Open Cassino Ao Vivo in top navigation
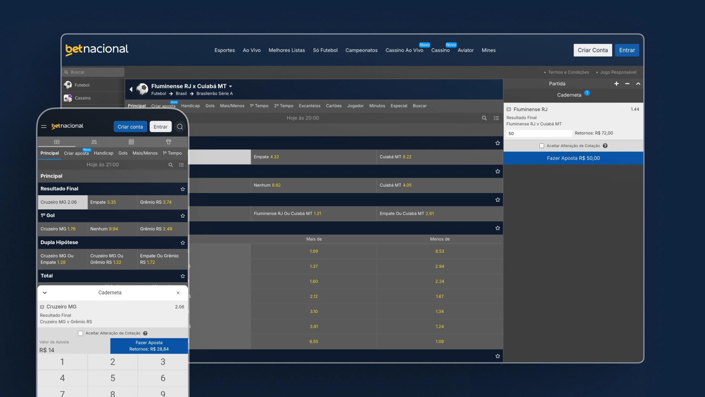 pyautogui.click(x=404, y=50)
